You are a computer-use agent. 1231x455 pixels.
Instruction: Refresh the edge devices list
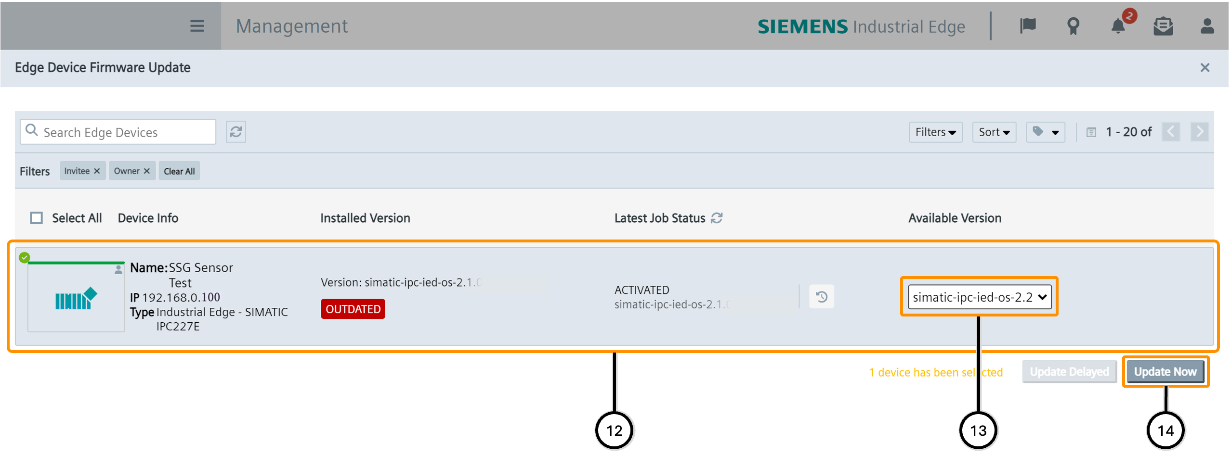pyautogui.click(x=236, y=132)
